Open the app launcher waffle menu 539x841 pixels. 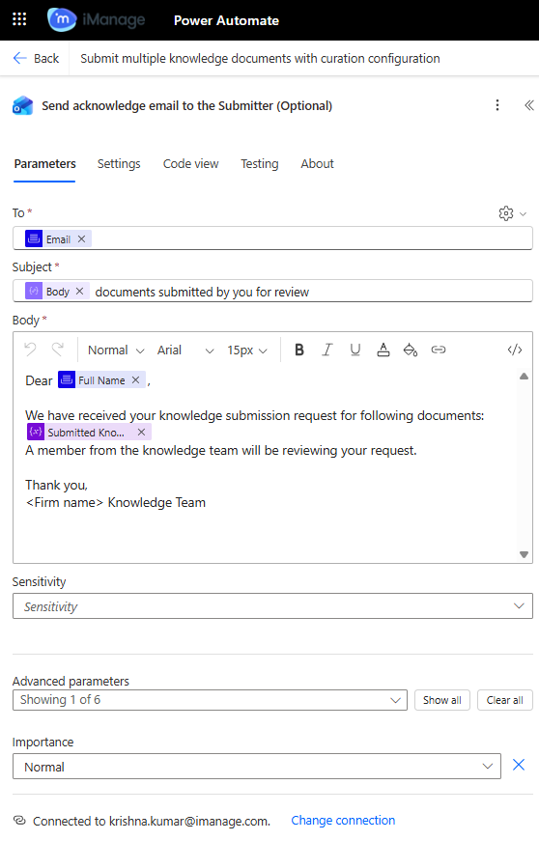tap(19, 20)
